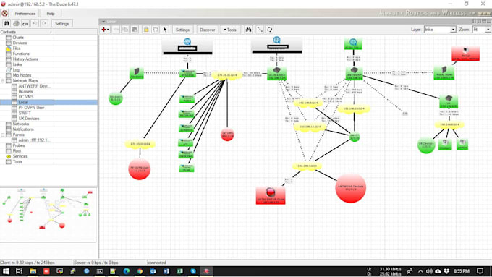Open File Explorer from the taskbar
This screenshot has width=492, height=277.
point(33,271)
